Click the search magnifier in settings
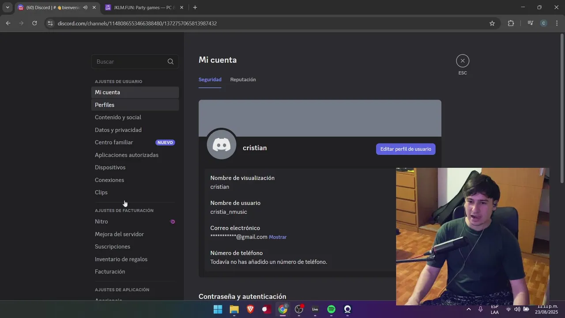 coord(170,62)
